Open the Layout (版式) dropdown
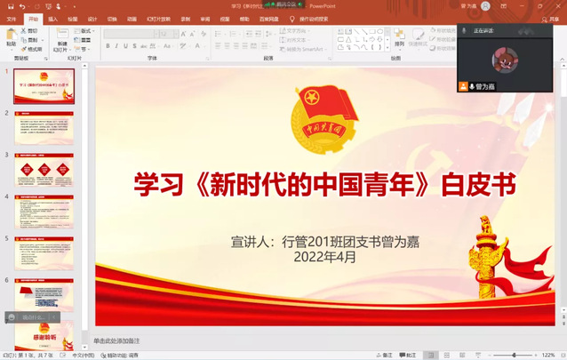 pos(84,31)
